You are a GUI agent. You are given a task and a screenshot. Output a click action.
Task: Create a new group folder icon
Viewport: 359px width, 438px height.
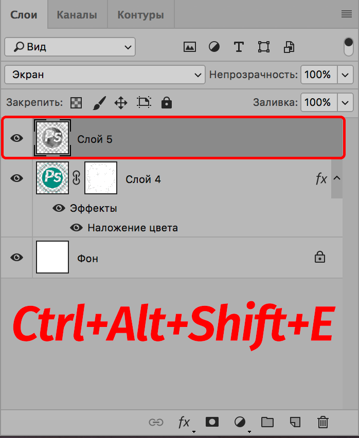click(267, 422)
